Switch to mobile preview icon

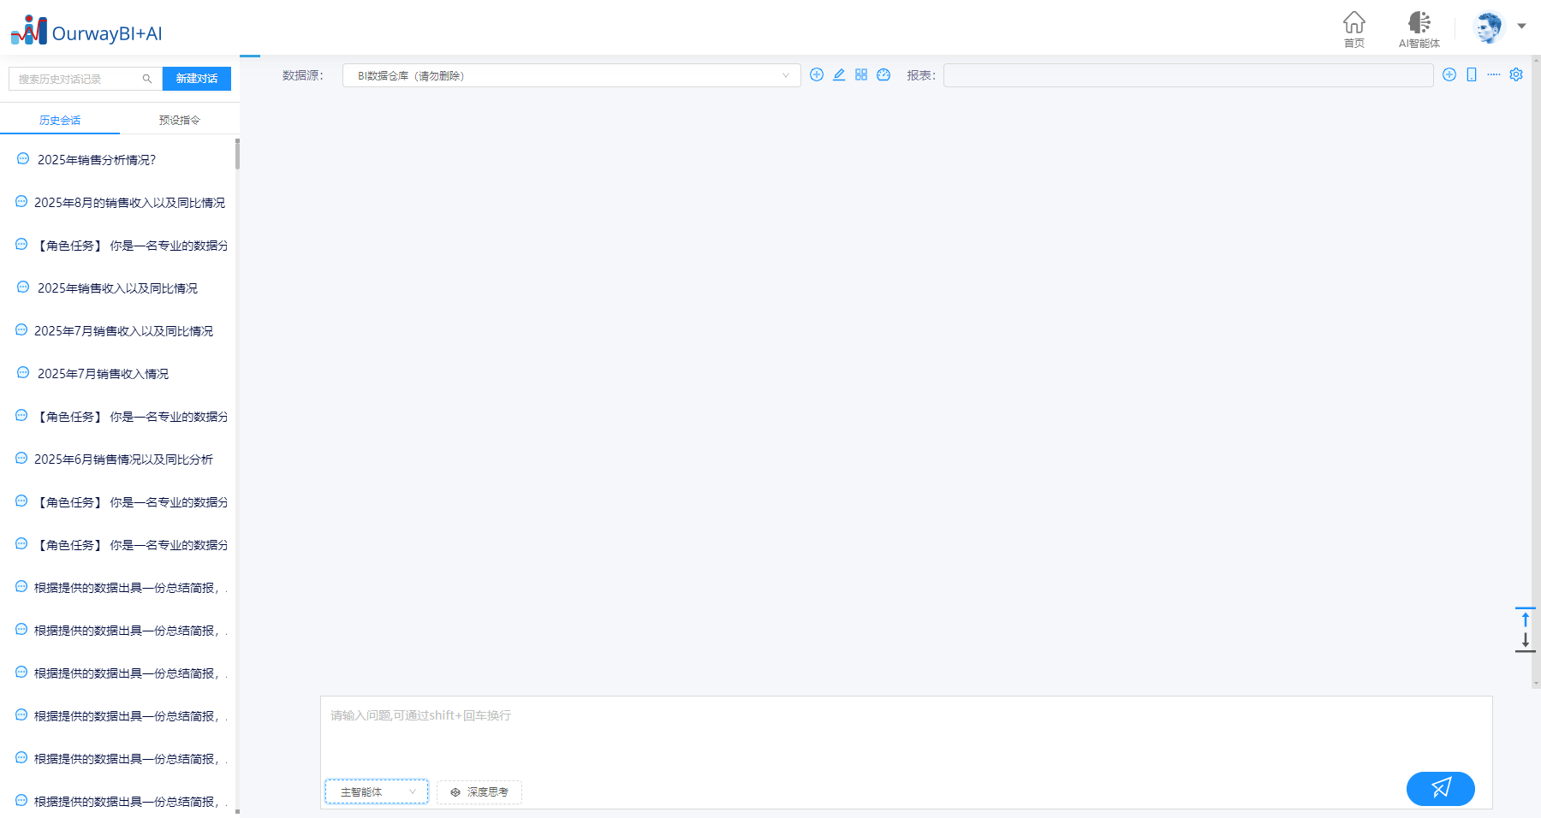1472,74
